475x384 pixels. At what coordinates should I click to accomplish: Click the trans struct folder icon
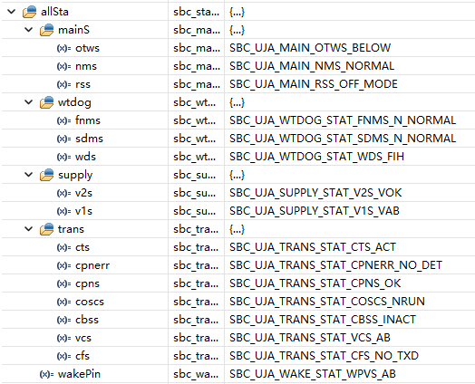click(46, 229)
